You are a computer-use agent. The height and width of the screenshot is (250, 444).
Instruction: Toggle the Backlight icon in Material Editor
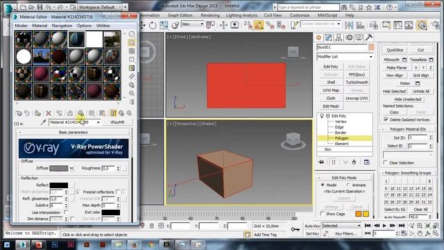[132, 42]
